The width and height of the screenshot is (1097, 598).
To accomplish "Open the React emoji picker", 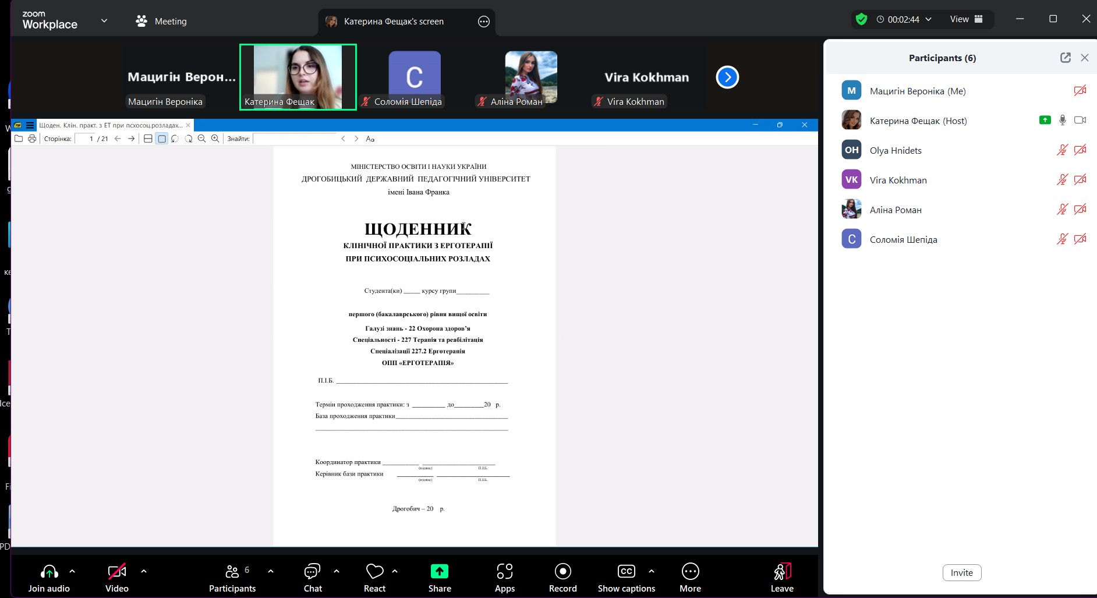I will click(x=374, y=577).
